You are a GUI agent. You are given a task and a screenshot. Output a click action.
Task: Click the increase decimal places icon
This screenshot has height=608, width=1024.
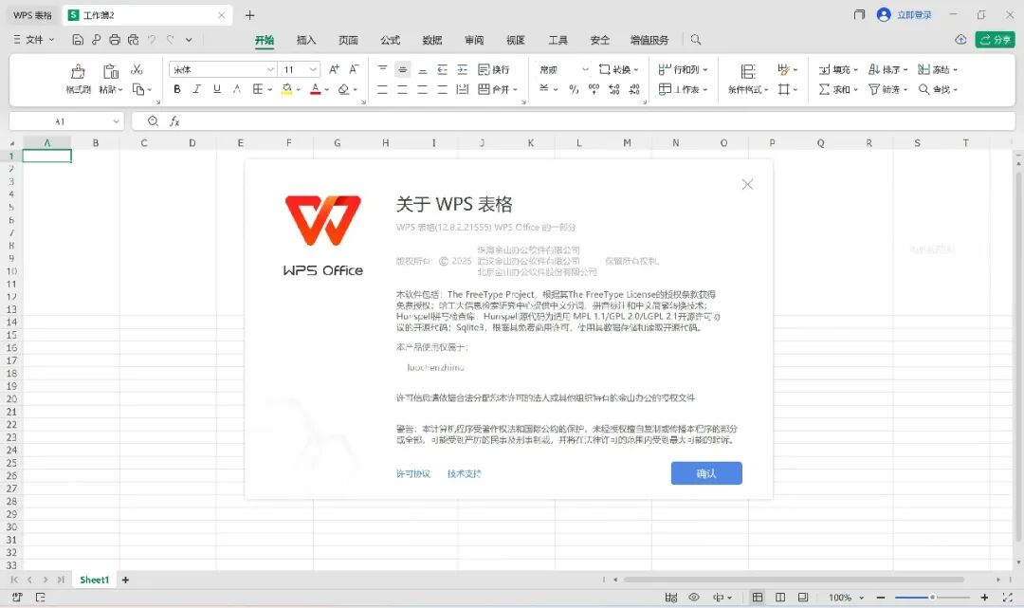[x=613, y=89]
